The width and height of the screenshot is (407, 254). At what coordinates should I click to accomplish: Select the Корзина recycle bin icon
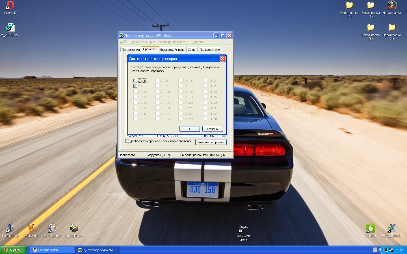coord(31,230)
